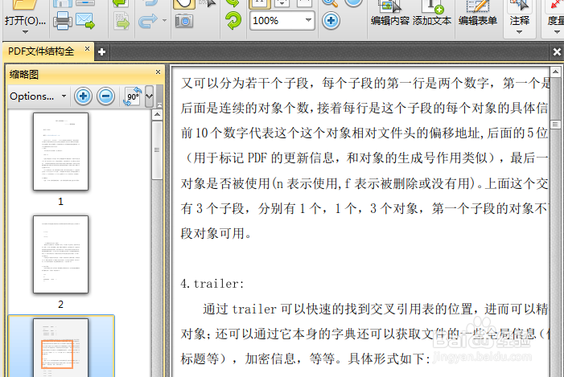564x377 pixels.
Task: Click the thumbnail panel scrollbar handle
Action: (x=157, y=150)
